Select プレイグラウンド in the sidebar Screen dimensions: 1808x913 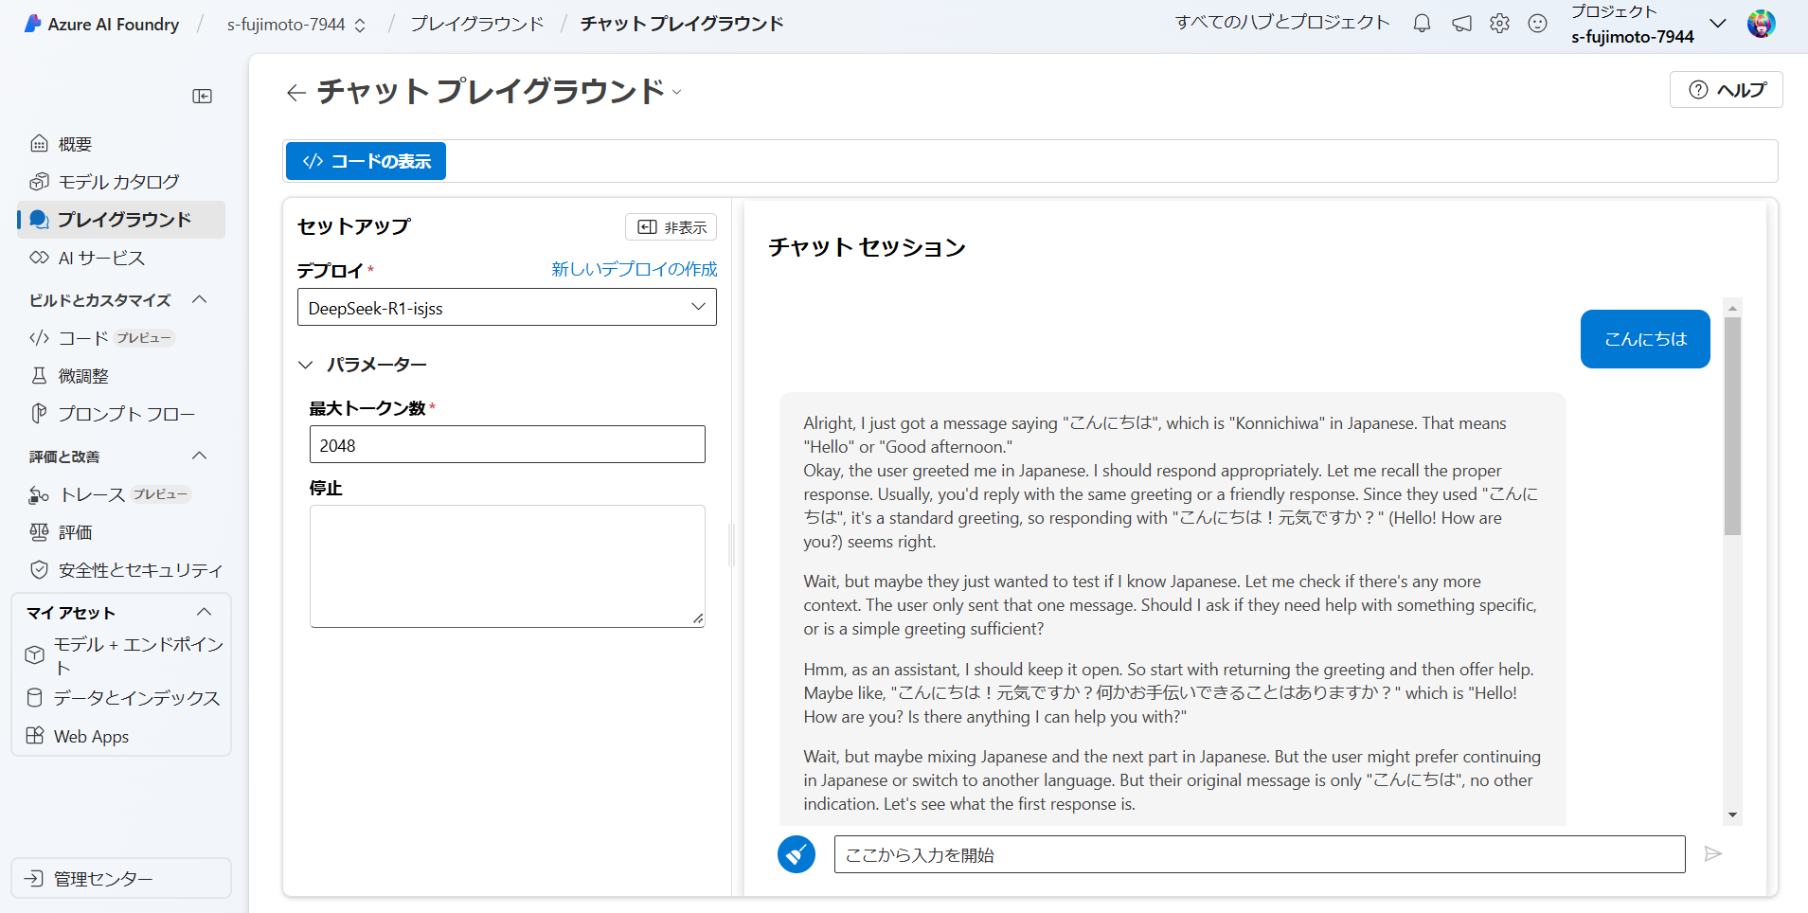tap(121, 220)
